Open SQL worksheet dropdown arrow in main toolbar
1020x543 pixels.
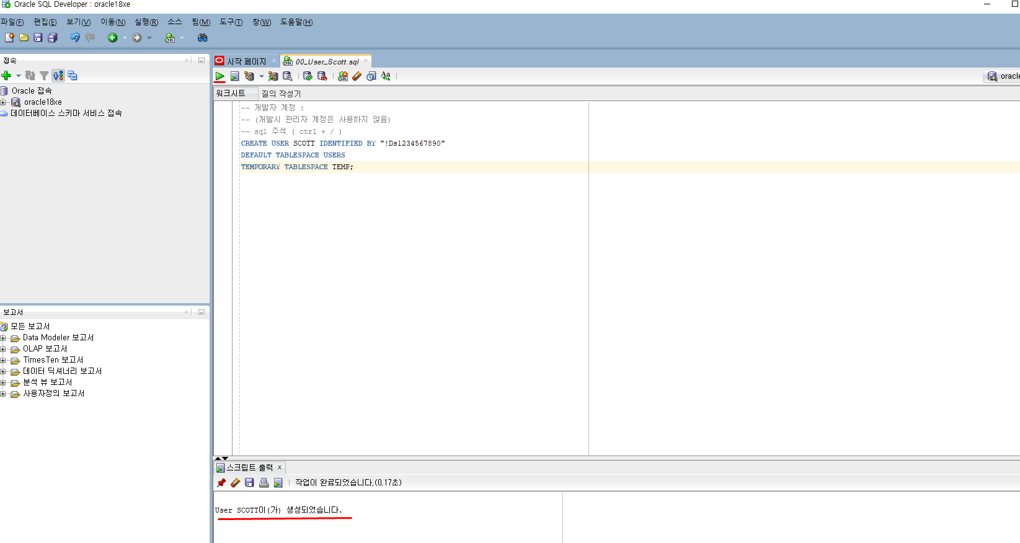(x=182, y=38)
